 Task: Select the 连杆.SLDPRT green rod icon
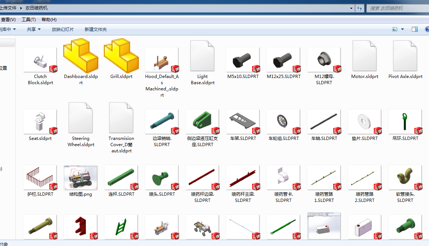[121, 177]
